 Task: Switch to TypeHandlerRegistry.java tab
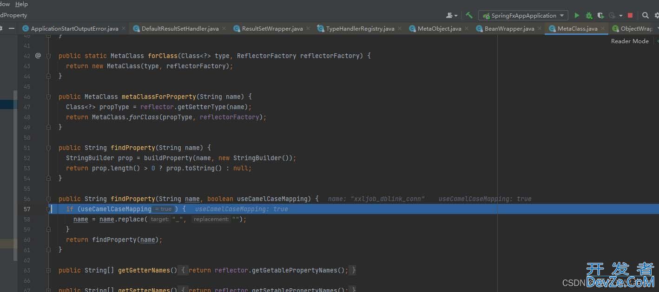[360, 28]
